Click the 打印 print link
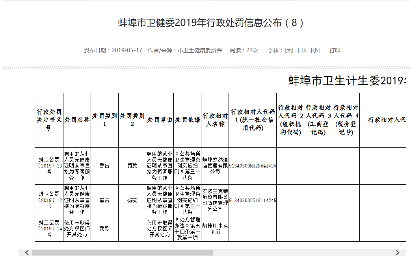This screenshot has width=411, height=263. (335, 50)
